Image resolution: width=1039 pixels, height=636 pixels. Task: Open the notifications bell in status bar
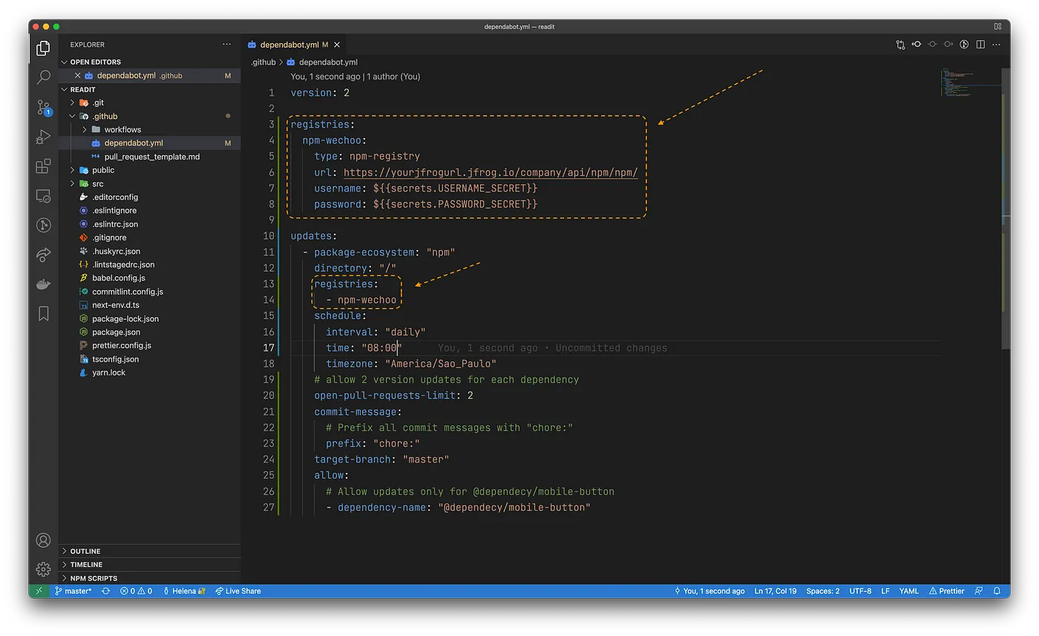[997, 591]
